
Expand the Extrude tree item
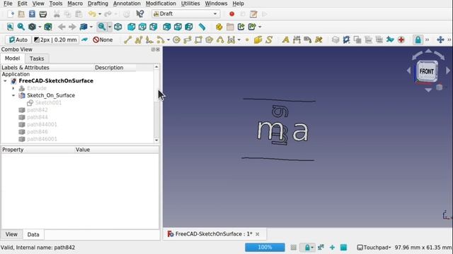click(13, 88)
